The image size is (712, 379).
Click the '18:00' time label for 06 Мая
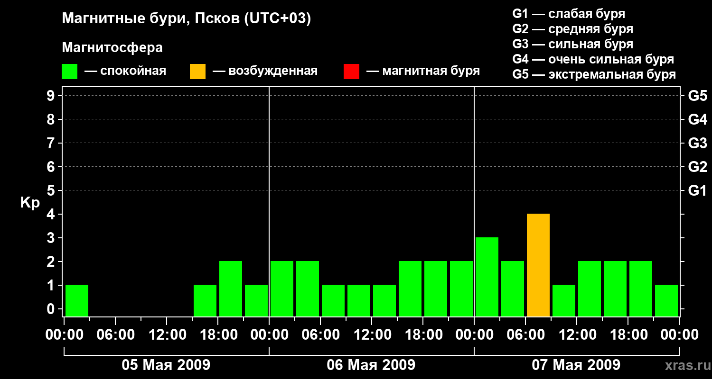(x=423, y=335)
